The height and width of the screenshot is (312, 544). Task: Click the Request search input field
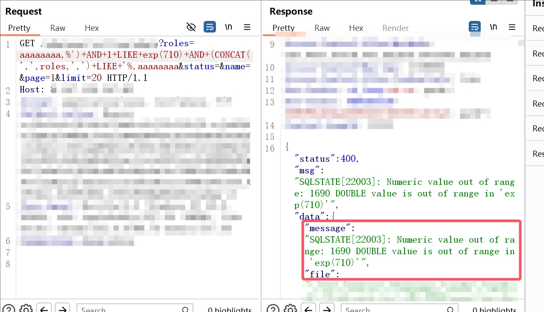point(135,309)
